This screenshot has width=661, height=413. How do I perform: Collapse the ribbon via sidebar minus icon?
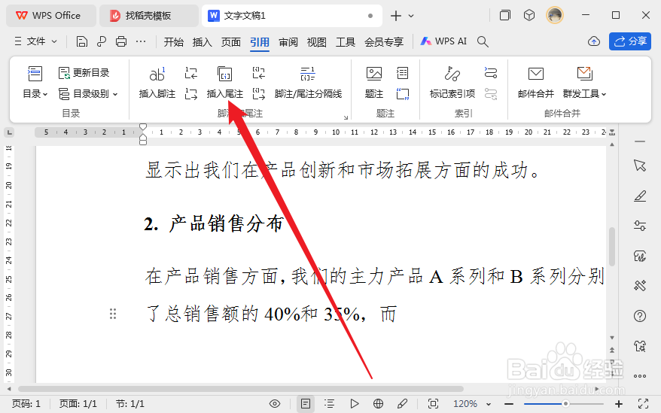(640, 141)
